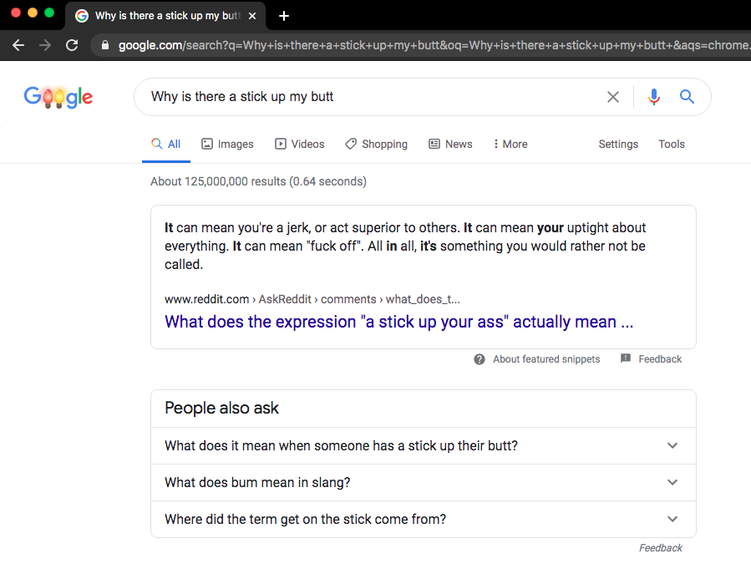The image size is (751, 564).
Task: Open the More search categories menu
Action: (x=510, y=145)
